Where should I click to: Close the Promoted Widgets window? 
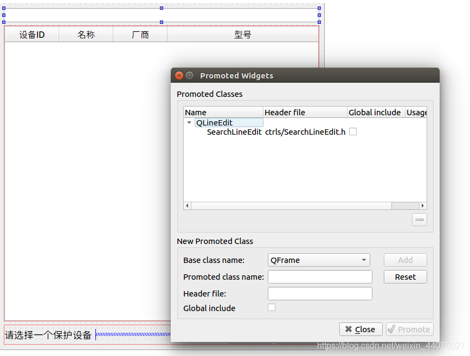point(179,75)
